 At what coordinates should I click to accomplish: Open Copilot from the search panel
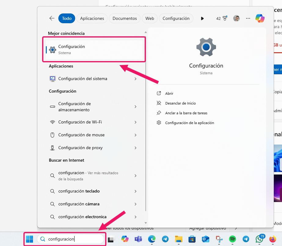click(260, 18)
